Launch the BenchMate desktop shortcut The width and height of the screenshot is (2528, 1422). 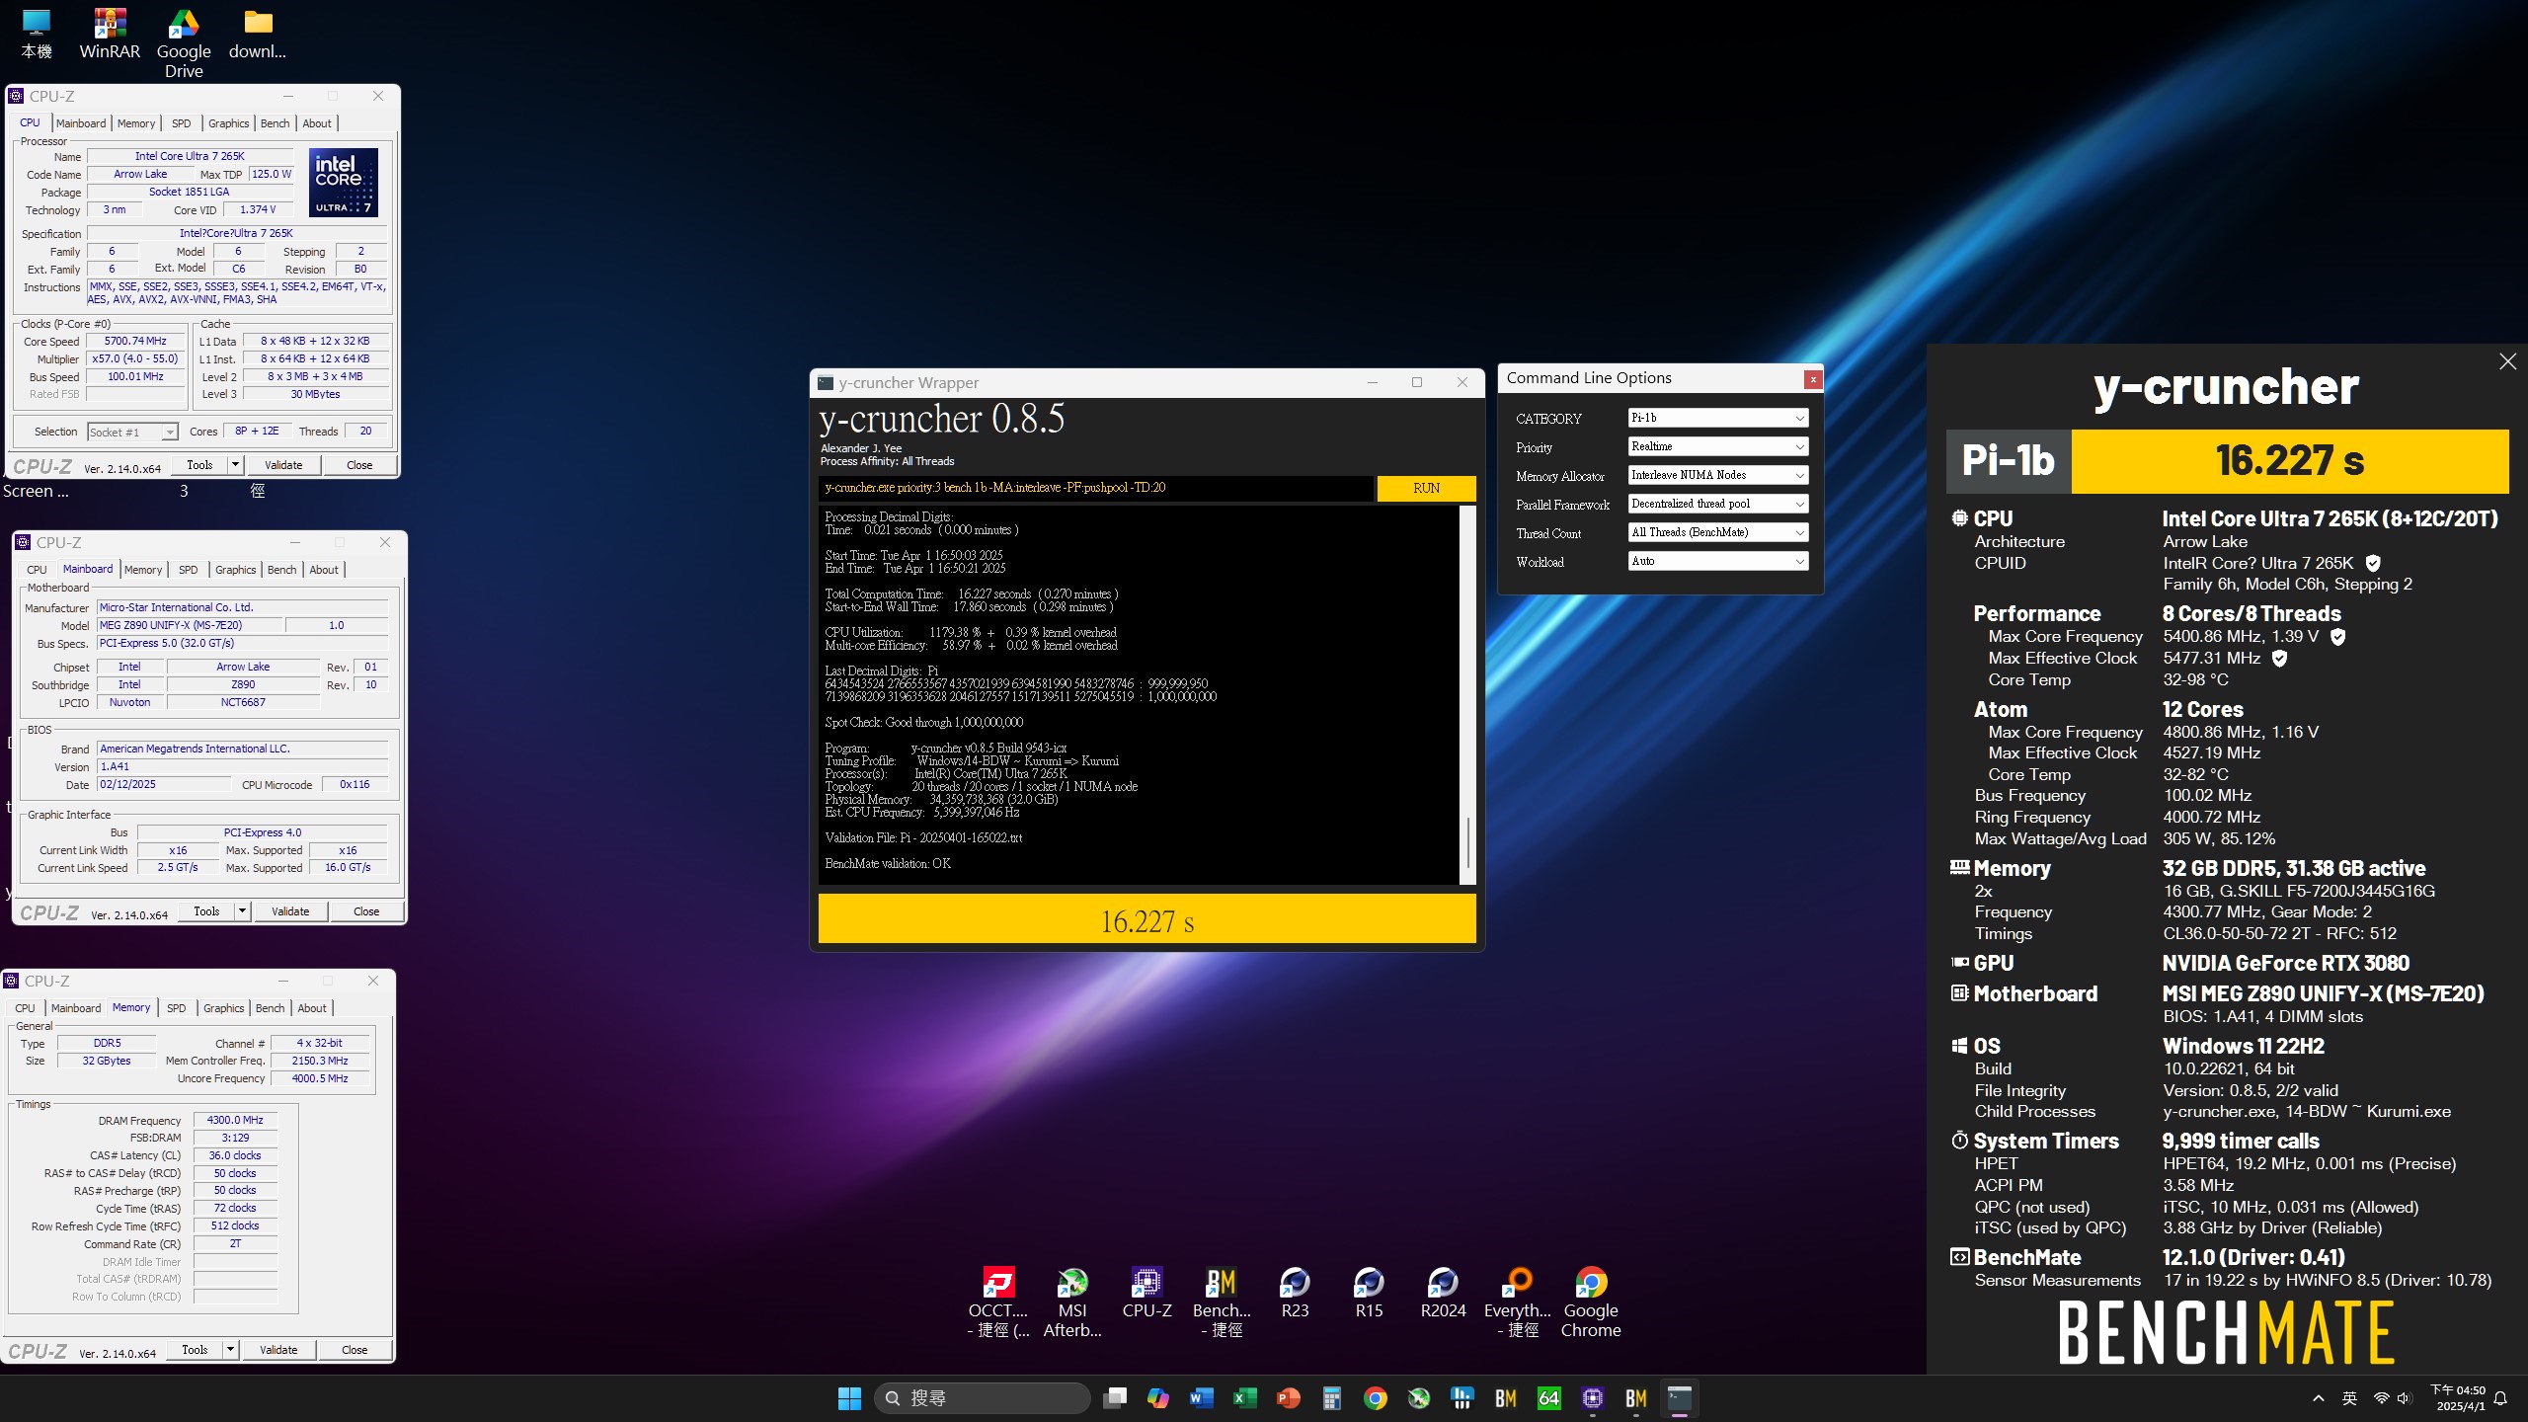pos(1222,1302)
